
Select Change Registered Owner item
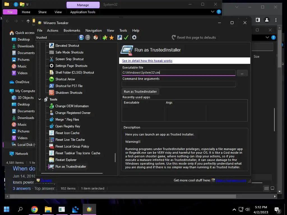coord(73,113)
